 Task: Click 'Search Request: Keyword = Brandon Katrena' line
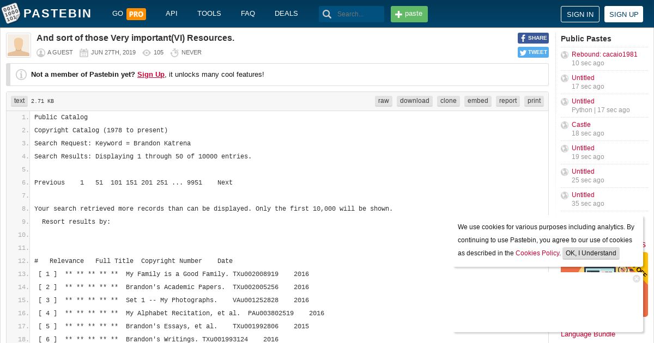pyautogui.click(x=112, y=144)
